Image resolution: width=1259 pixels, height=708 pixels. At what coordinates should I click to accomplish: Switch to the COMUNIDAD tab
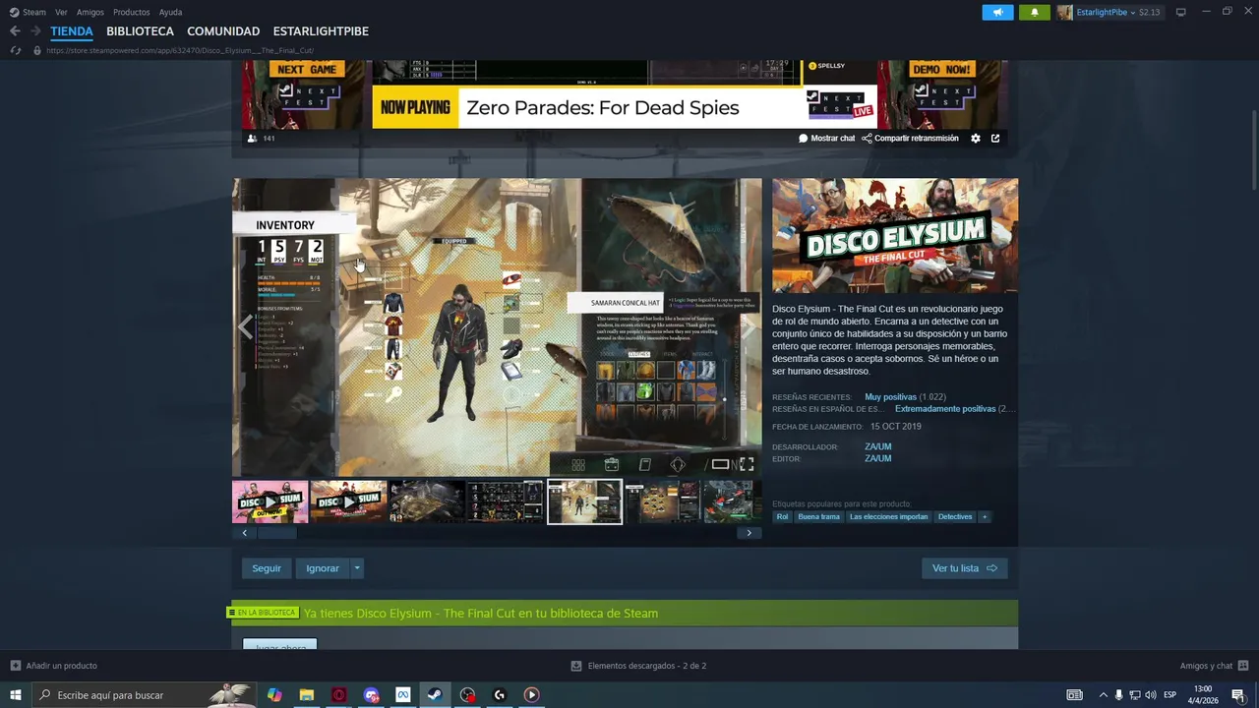tap(223, 31)
